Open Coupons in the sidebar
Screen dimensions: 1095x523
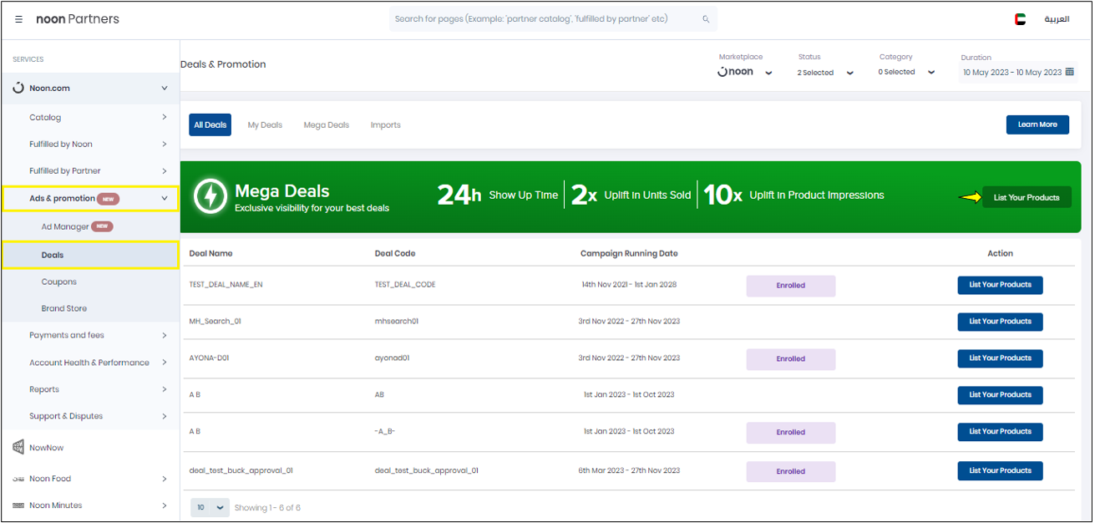(59, 282)
